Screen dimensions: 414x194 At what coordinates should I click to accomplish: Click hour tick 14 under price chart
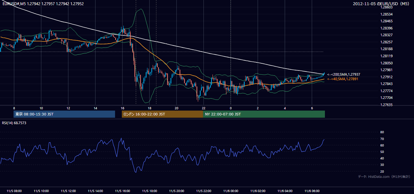point(95,108)
